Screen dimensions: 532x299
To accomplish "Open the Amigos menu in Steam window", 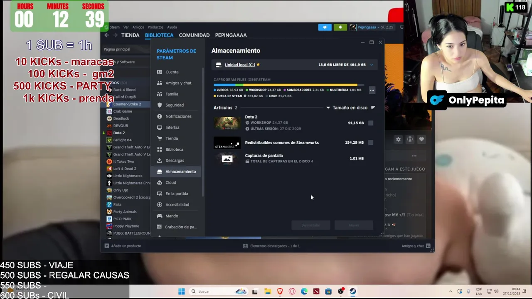I will (138, 27).
